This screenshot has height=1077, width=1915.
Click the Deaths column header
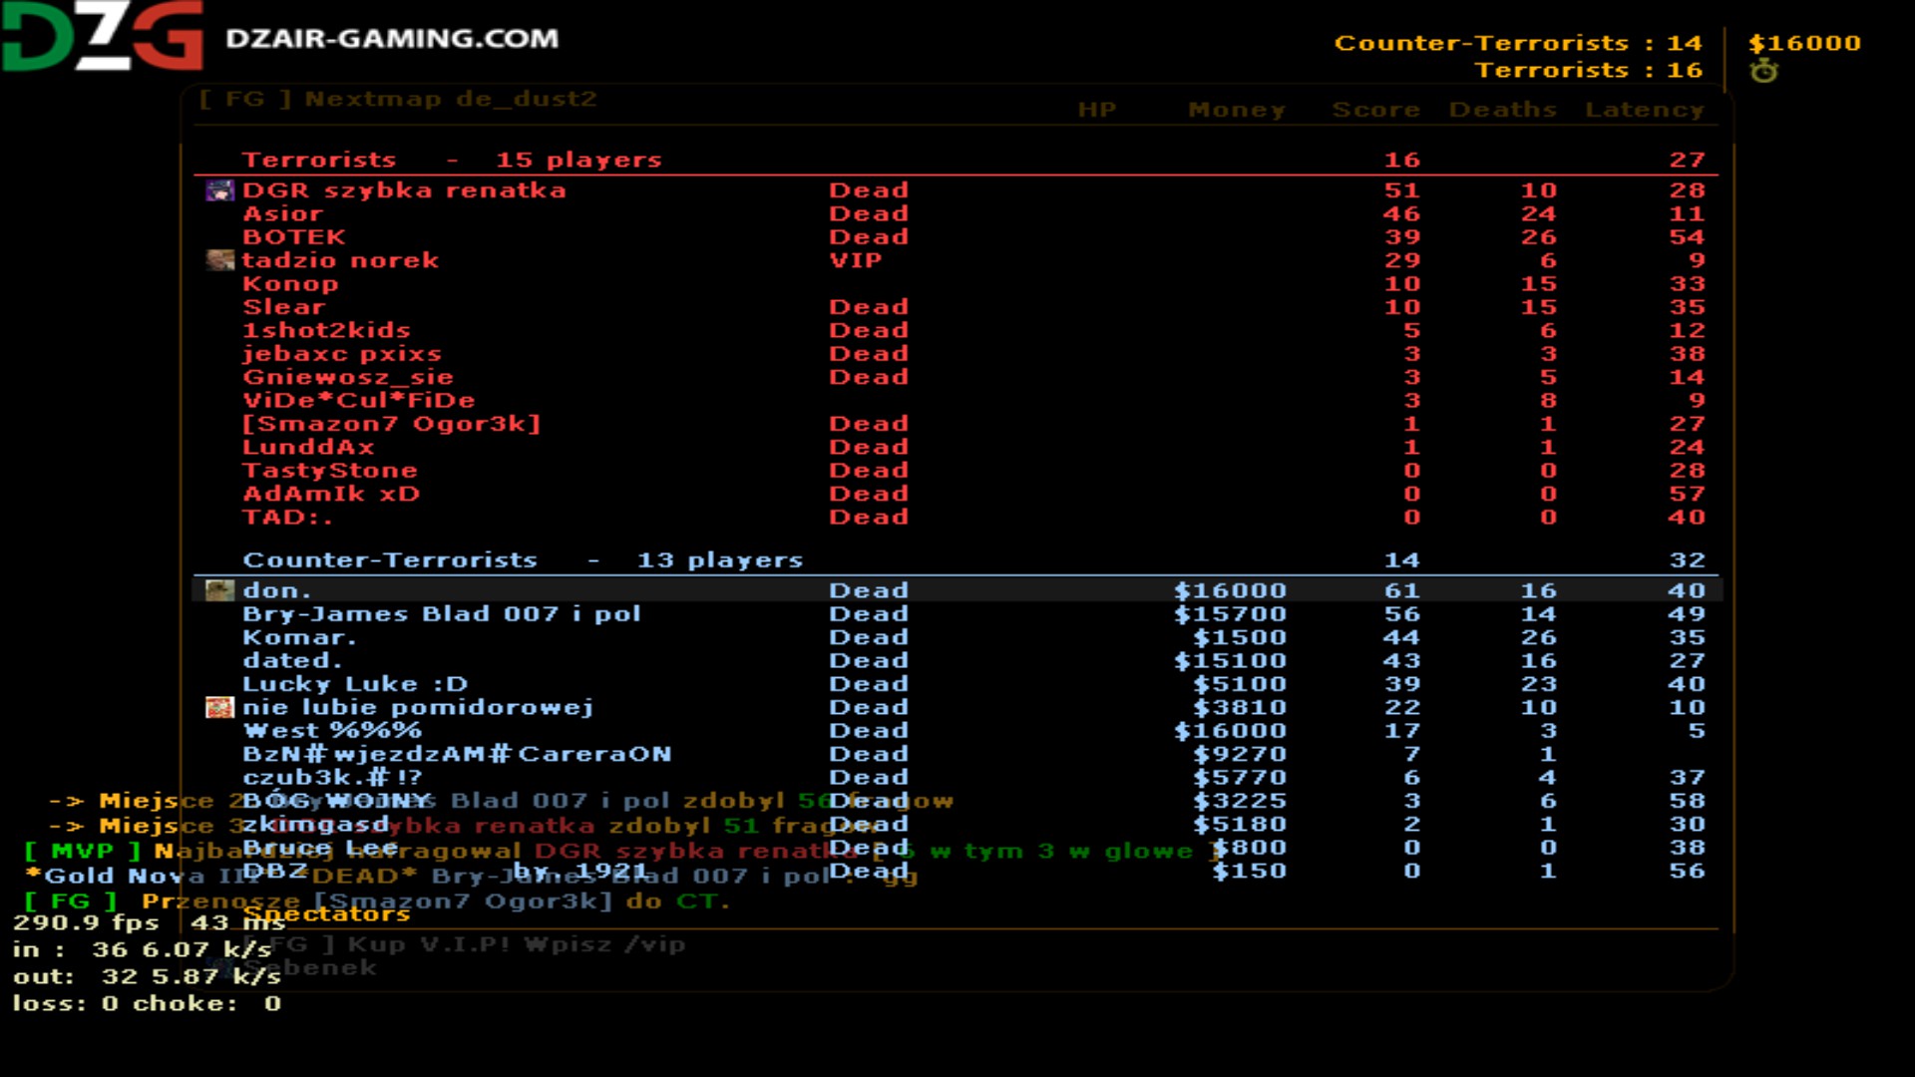pyautogui.click(x=1502, y=110)
